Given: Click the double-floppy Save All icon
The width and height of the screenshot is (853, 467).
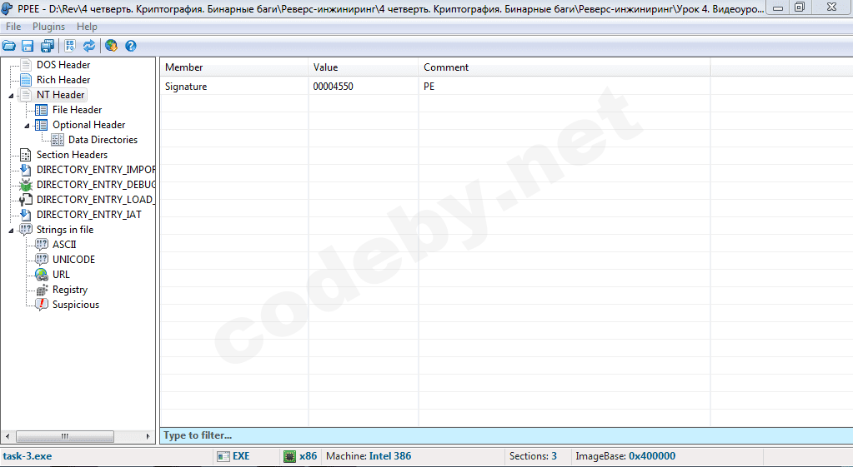Looking at the screenshot, I should (x=48, y=46).
